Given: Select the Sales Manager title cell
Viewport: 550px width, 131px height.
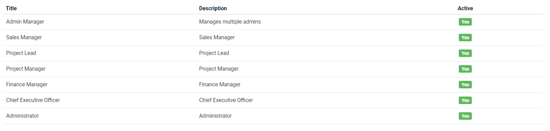Looking at the screenshot, I should tap(24, 38).
